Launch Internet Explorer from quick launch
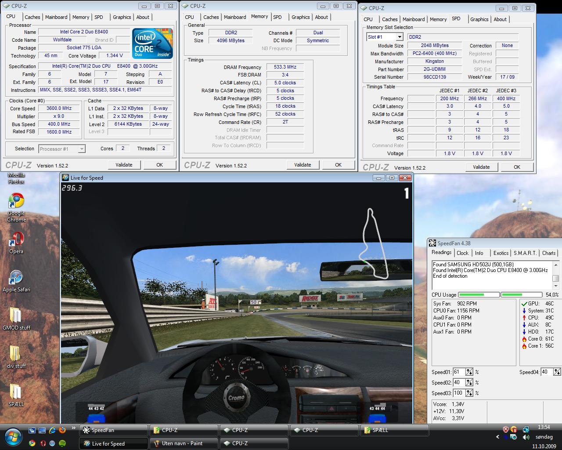562x450 pixels. pyautogui.click(x=52, y=430)
